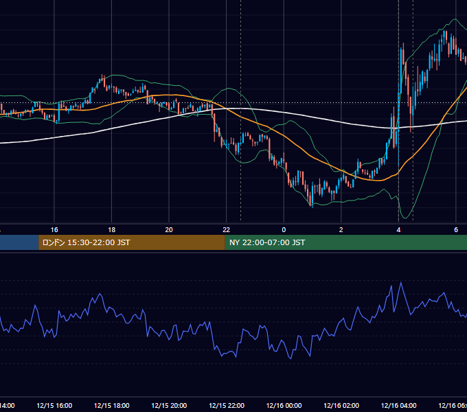The image size is (467, 412).
Task: Click the 2 hour label on the axis
Action: tap(341, 230)
